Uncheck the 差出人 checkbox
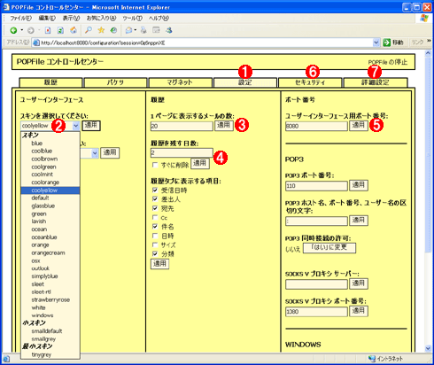Viewport: 434px width, 365px height. pyautogui.click(x=155, y=199)
